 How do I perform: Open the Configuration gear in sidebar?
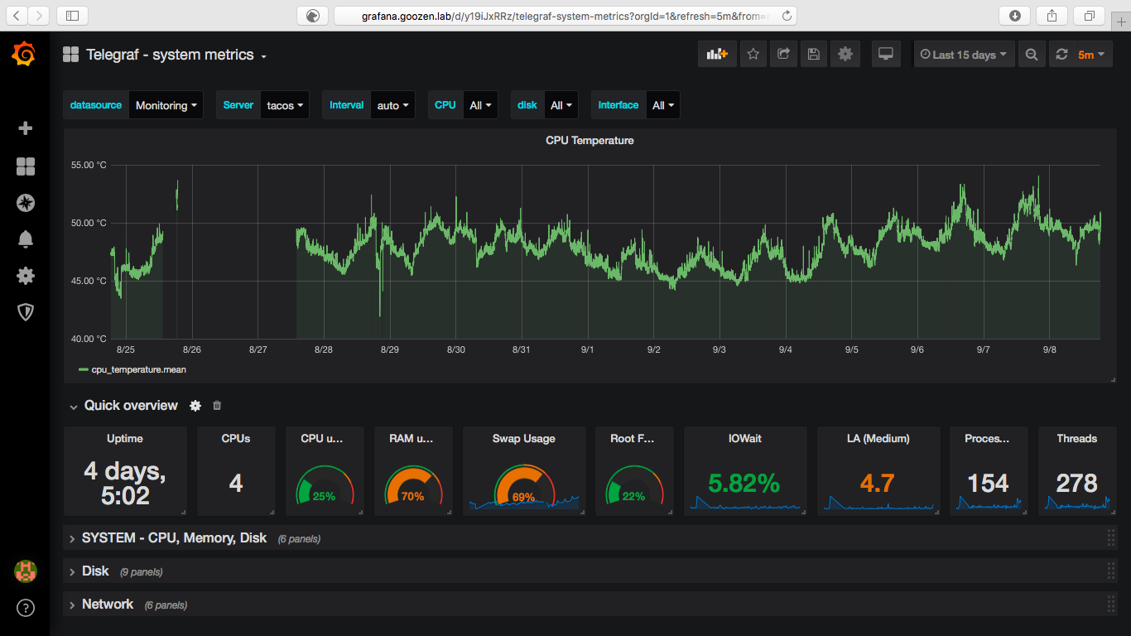26,276
